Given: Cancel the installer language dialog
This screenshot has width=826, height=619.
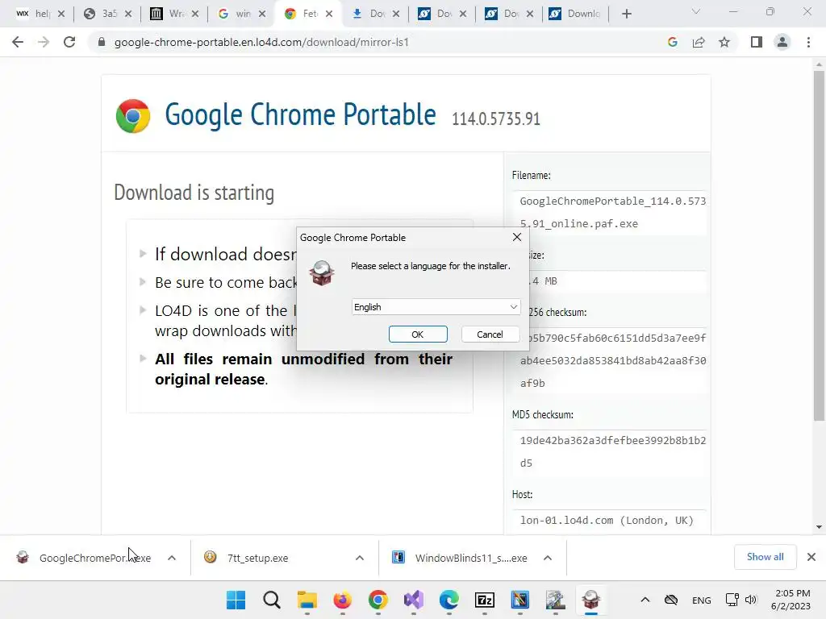Looking at the screenshot, I should click(x=490, y=334).
